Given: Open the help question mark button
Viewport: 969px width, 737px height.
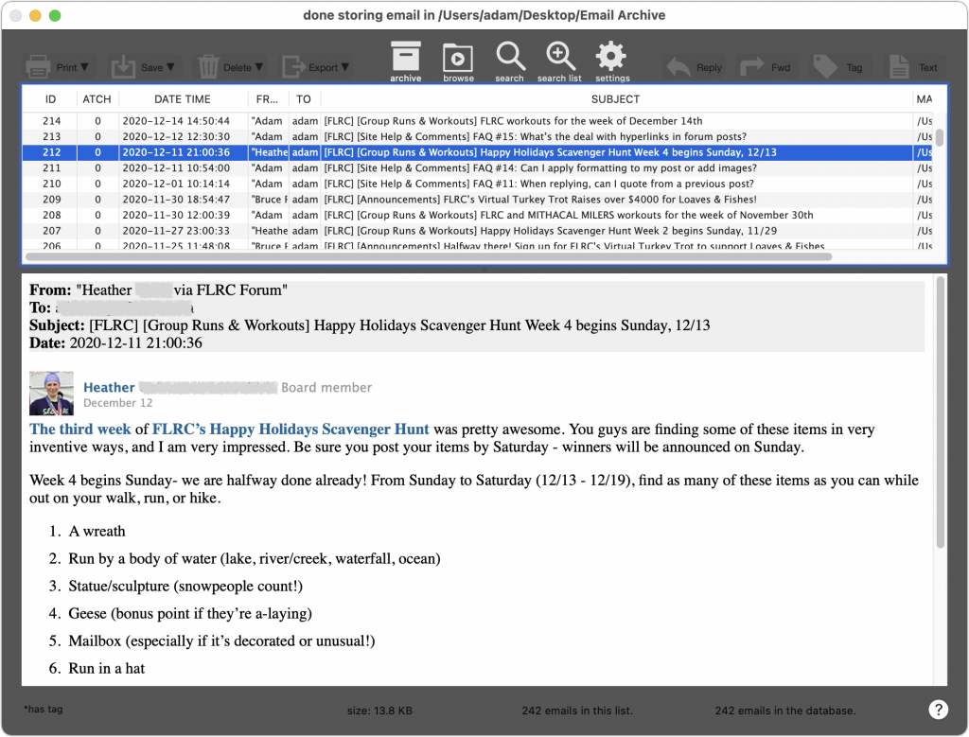Looking at the screenshot, I should coord(938,710).
